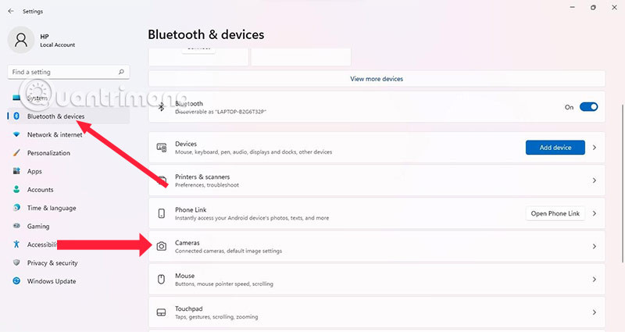Turn off the Bluetooth toggle
Viewport: 625px width, 332px height.
[x=589, y=107]
